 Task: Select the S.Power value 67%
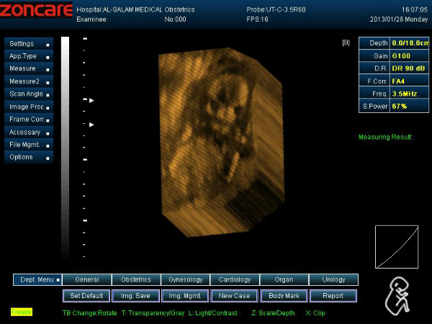click(410, 107)
